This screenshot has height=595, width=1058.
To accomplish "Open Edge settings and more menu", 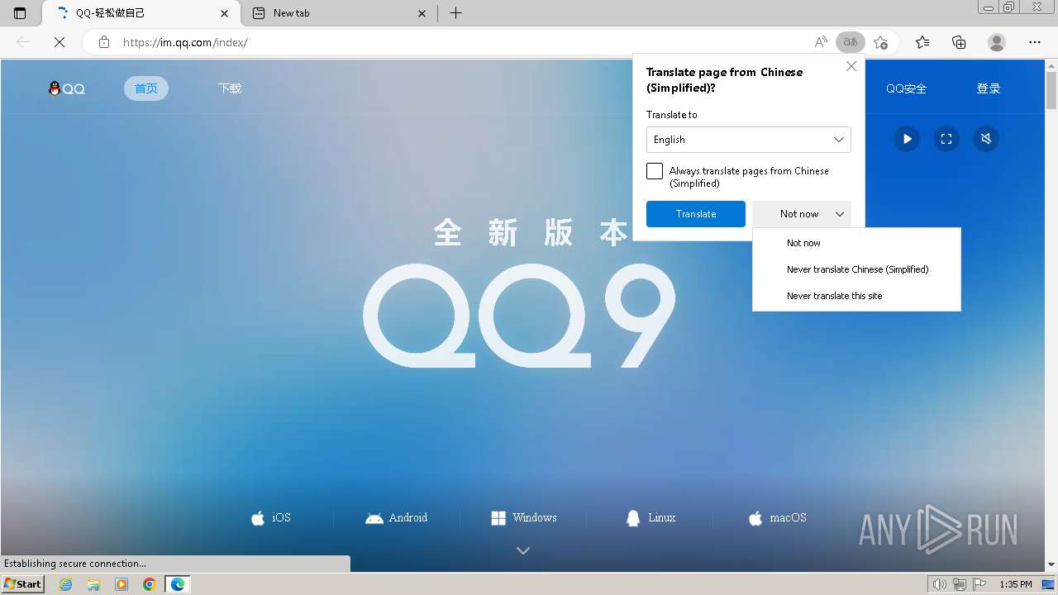I will tap(1035, 42).
